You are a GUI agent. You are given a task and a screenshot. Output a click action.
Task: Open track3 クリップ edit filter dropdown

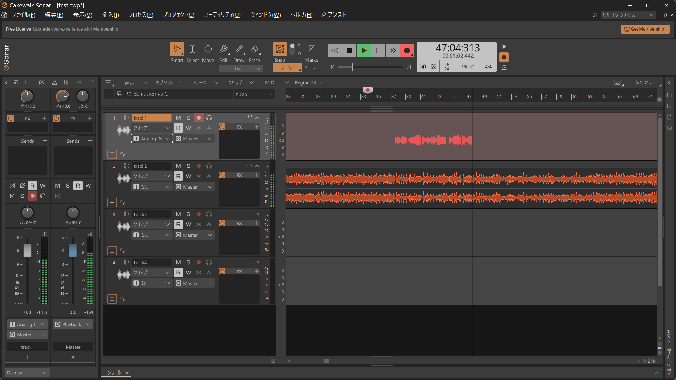[x=152, y=224]
